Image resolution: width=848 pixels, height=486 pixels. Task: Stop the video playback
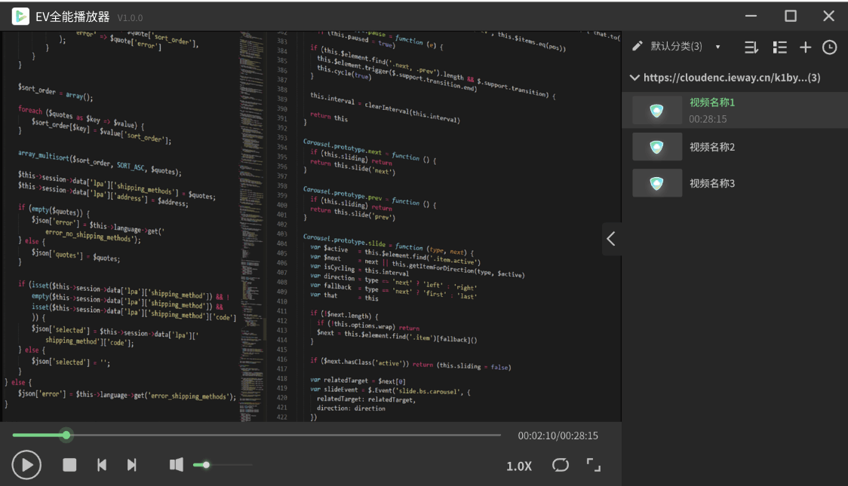pos(69,465)
